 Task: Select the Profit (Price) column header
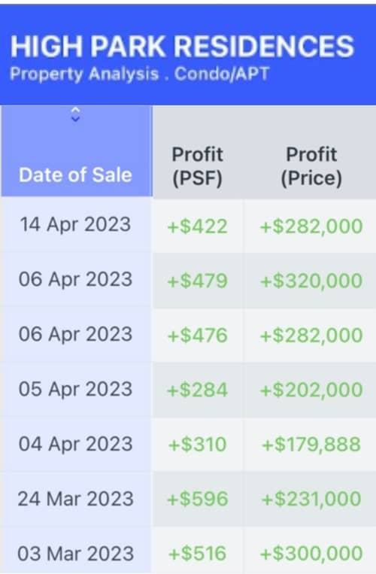click(x=311, y=166)
